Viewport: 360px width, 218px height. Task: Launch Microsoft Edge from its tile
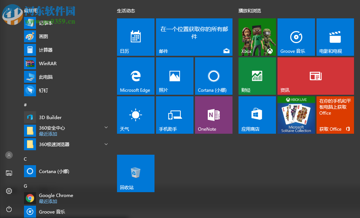[x=135, y=76]
